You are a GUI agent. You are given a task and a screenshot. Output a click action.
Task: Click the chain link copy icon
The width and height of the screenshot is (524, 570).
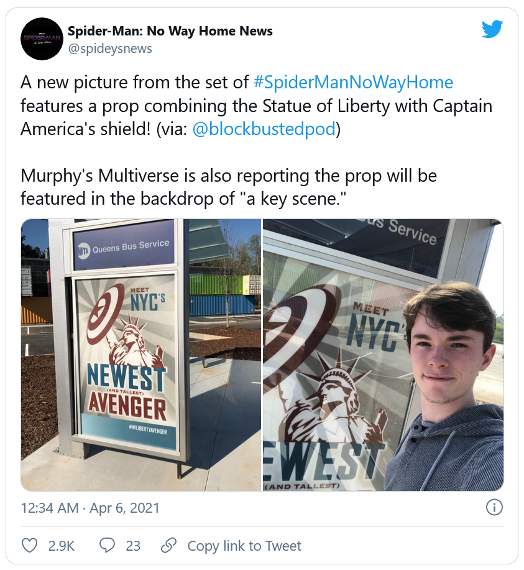pos(169,545)
